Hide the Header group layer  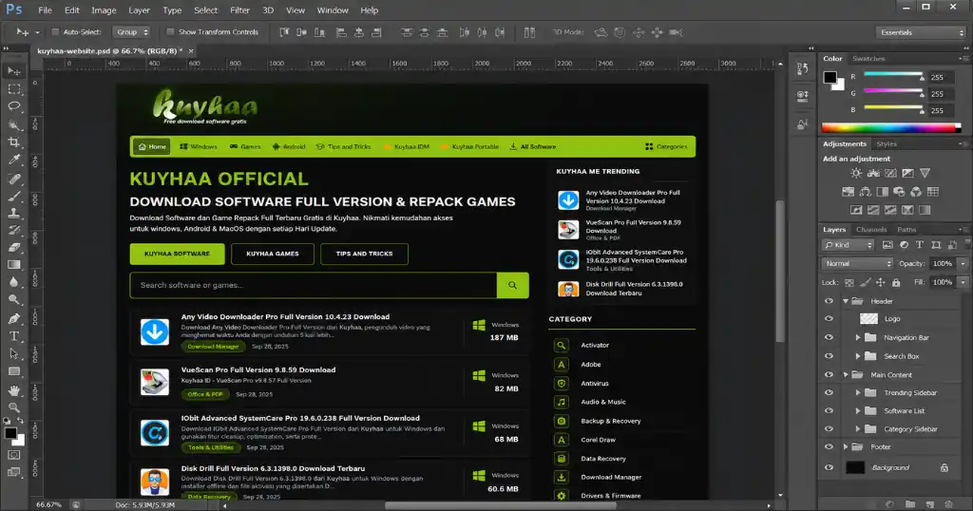(829, 301)
